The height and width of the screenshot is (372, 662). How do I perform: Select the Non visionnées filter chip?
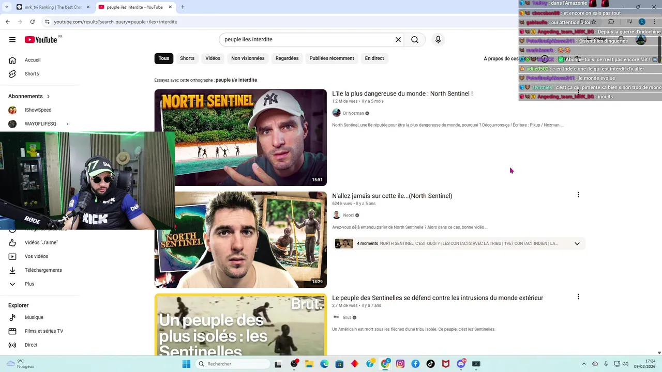click(x=248, y=58)
